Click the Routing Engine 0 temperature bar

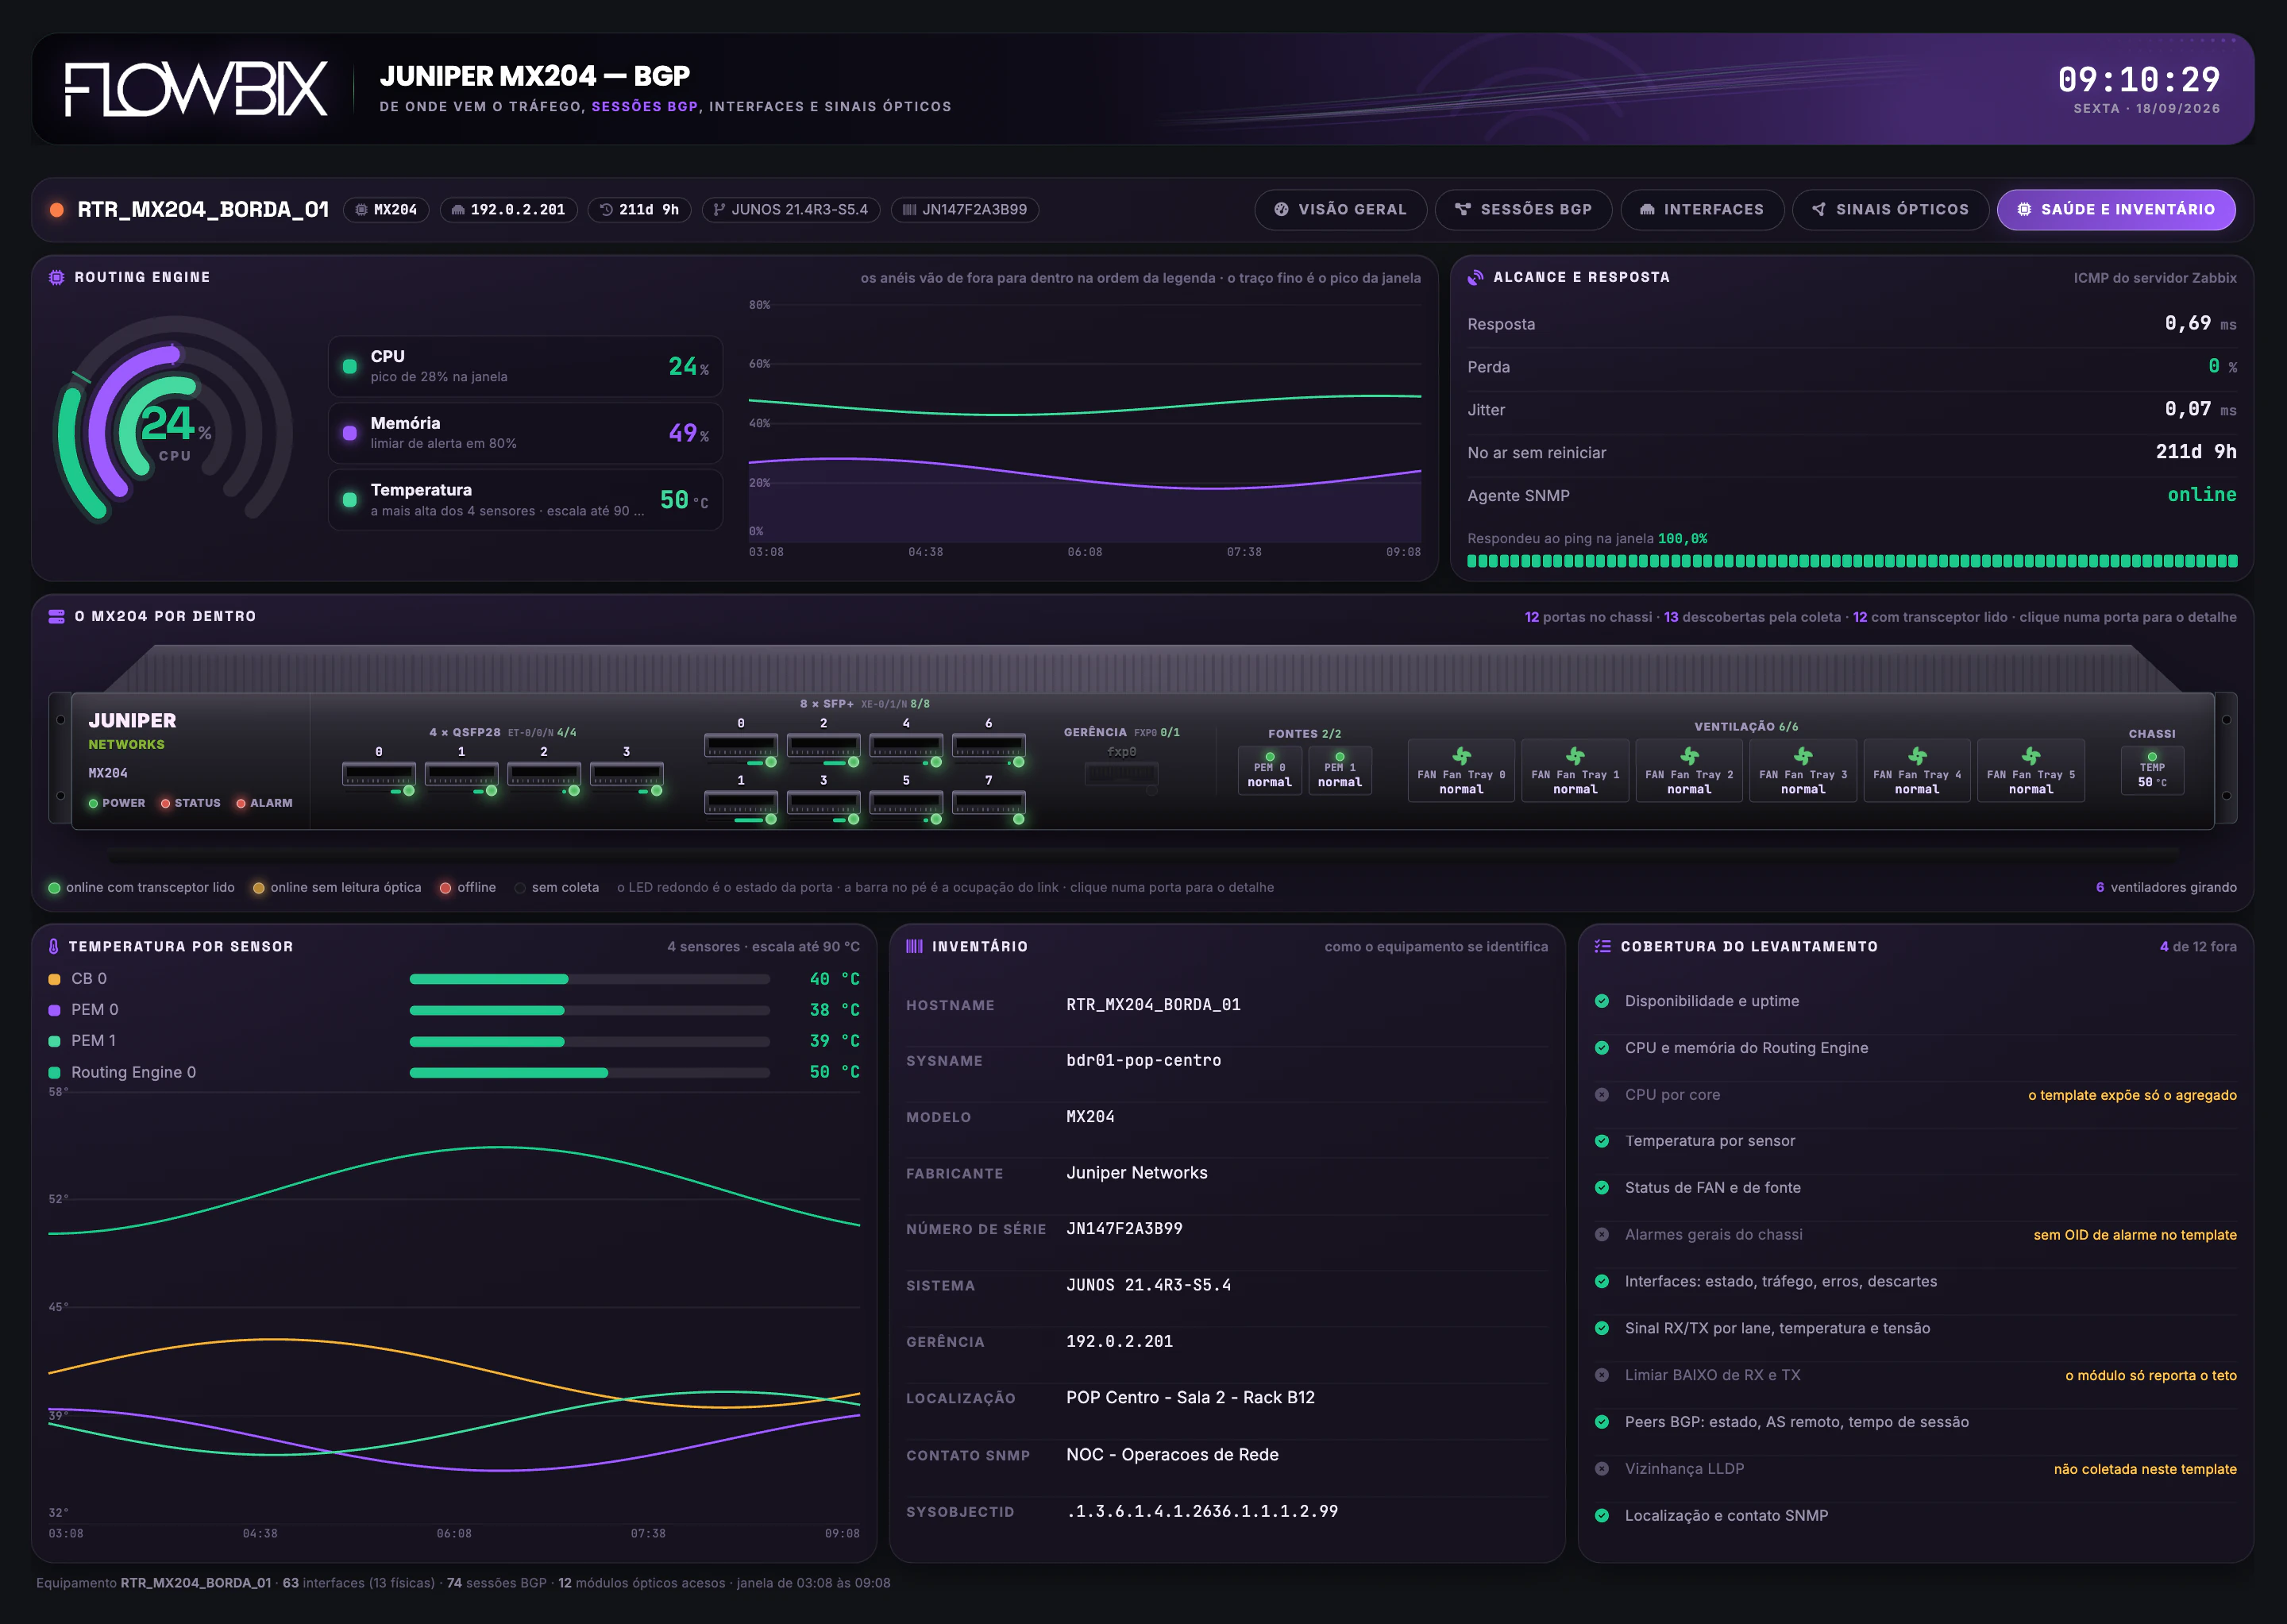click(590, 1073)
